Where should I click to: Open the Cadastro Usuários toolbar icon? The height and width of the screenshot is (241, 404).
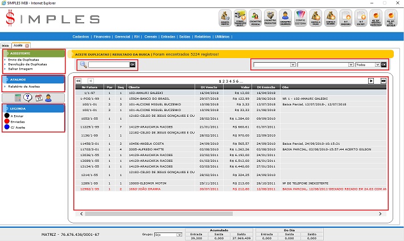(285, 18)
